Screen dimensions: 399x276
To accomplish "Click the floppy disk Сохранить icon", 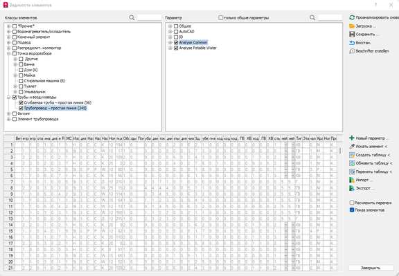I will coord(352,35).
